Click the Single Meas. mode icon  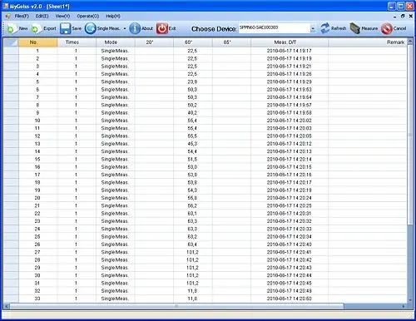[x=90, y=28]
